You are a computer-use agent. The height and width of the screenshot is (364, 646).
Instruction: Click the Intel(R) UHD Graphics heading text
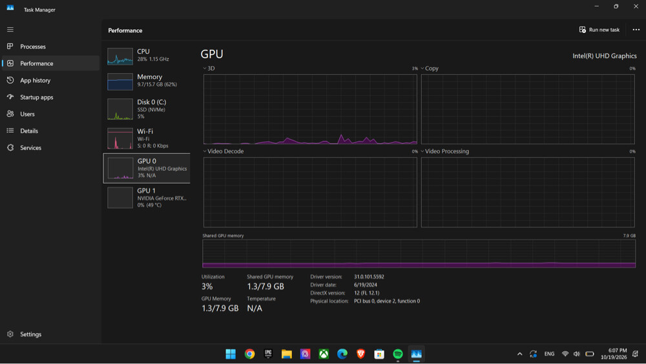[605, 56]
